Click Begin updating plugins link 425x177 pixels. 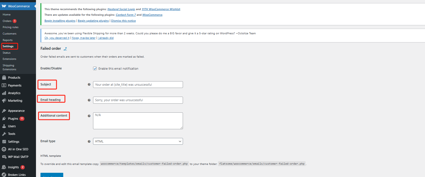pyautogui.click(x=93, y=21)
